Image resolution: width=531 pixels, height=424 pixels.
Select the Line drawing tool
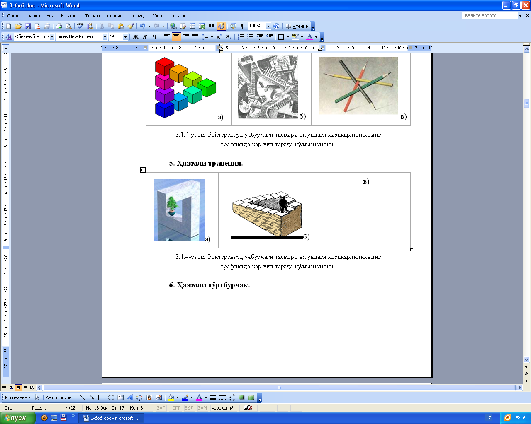[x=82, y=397]
